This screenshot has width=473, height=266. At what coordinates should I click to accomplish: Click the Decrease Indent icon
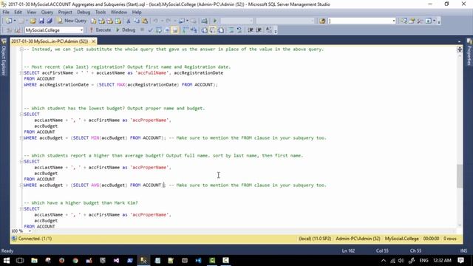251,30
